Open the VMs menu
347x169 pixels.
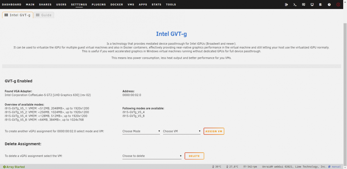[x=131, y=4]
